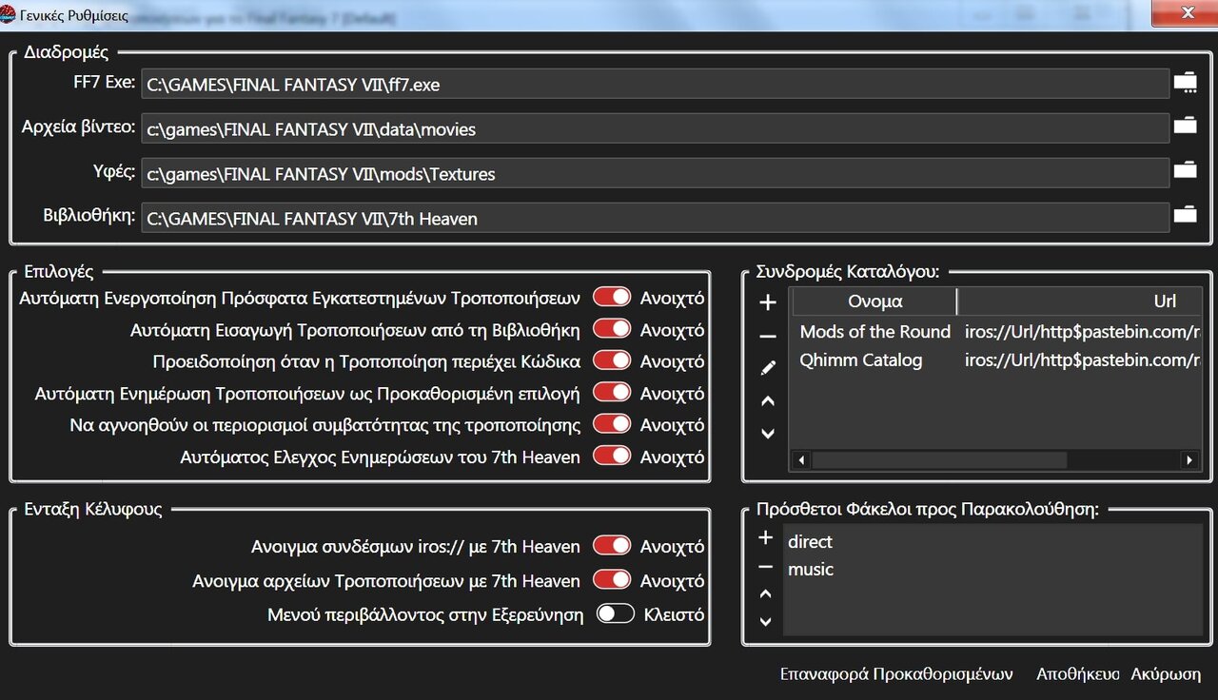1218x700 pixels.
Task: Toggle Αυτόματη Ενημέρωση Τροποποιήσεων ως Προκαθορισμένη επιλογή
Action: click(x=612, y=393)
